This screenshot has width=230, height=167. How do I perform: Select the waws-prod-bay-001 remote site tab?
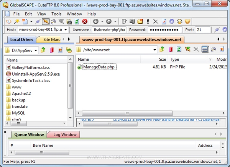[132, 40]
